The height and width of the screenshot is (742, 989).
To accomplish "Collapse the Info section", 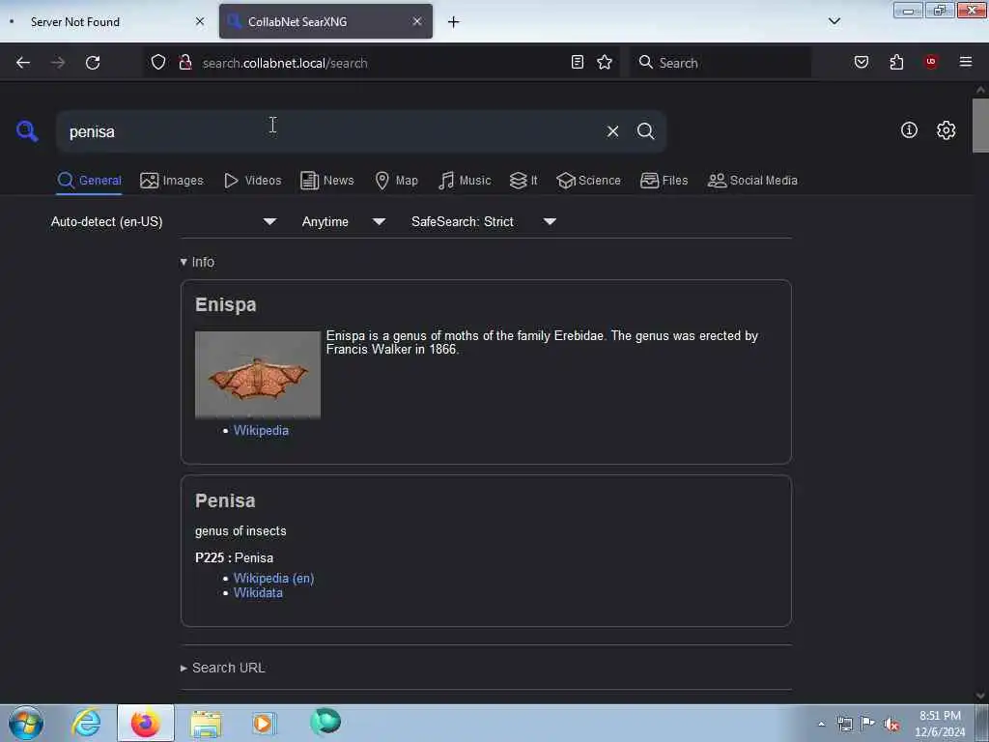I will (197, 262).
